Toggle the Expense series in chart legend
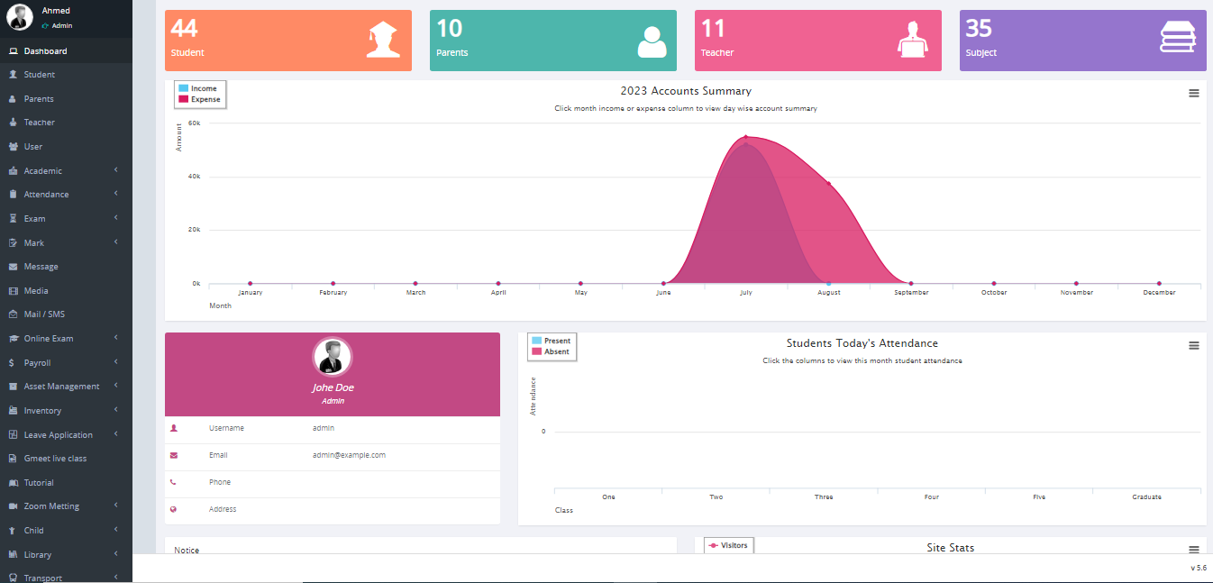The image size is (1213, 583). [205, 99]
